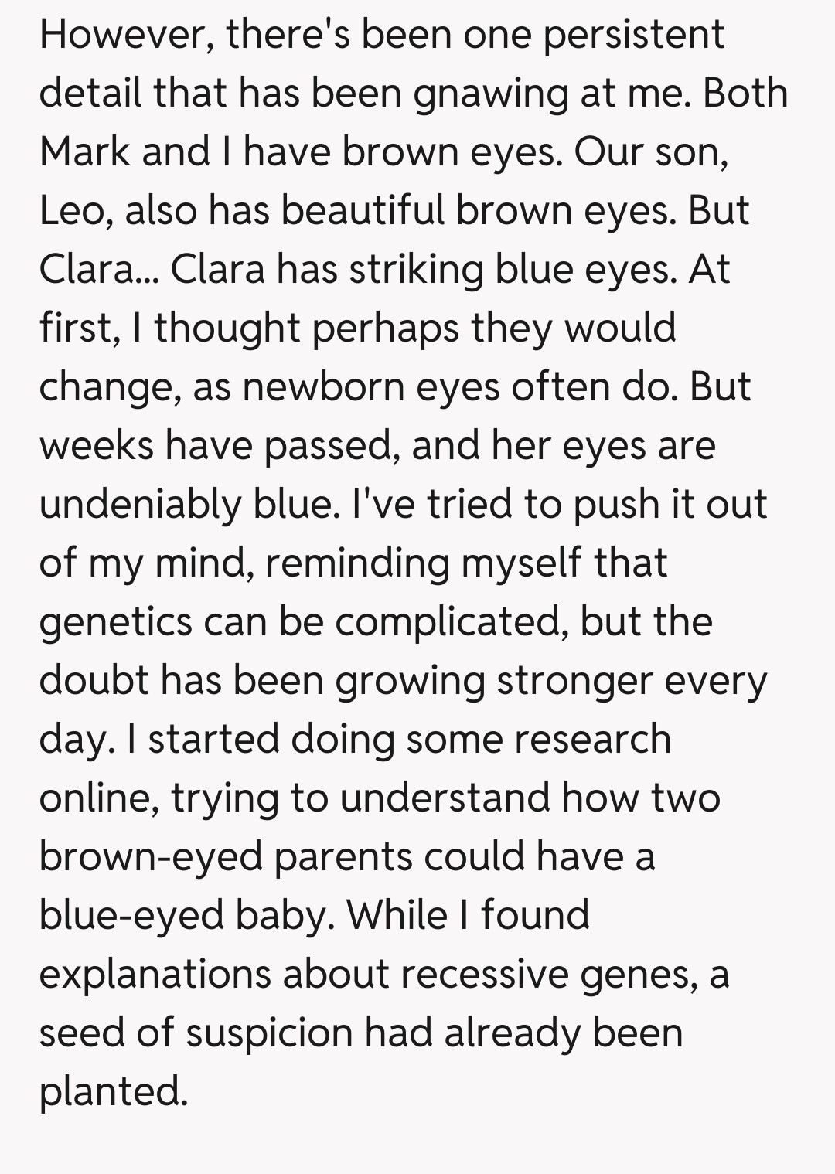
Task: Place cursor on the final word "planted"
Action: [x=112, y=1091]
